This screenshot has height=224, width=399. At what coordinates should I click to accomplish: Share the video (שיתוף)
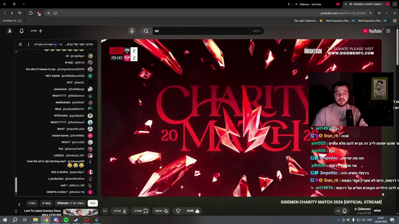click(x=162, y=211)
